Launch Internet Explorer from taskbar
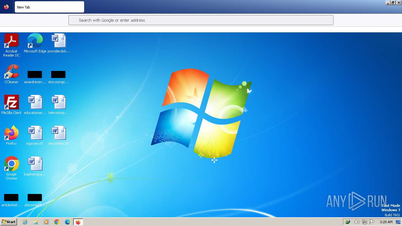This screenshot has width=402, height=226. click(x=25, y=222)
